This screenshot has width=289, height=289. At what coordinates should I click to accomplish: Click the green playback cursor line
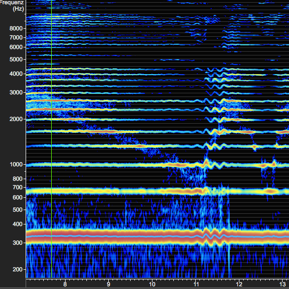(x=51, y=139)
